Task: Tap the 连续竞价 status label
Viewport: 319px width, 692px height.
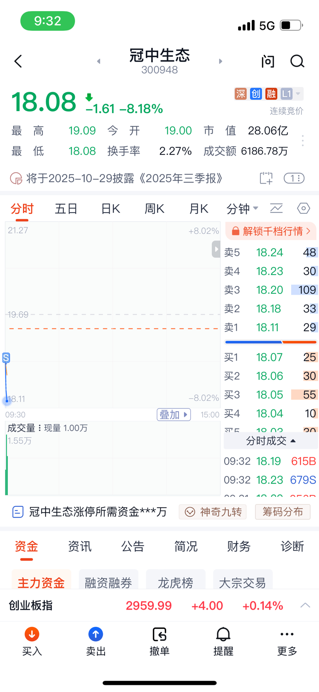Action: coord(287,111)
